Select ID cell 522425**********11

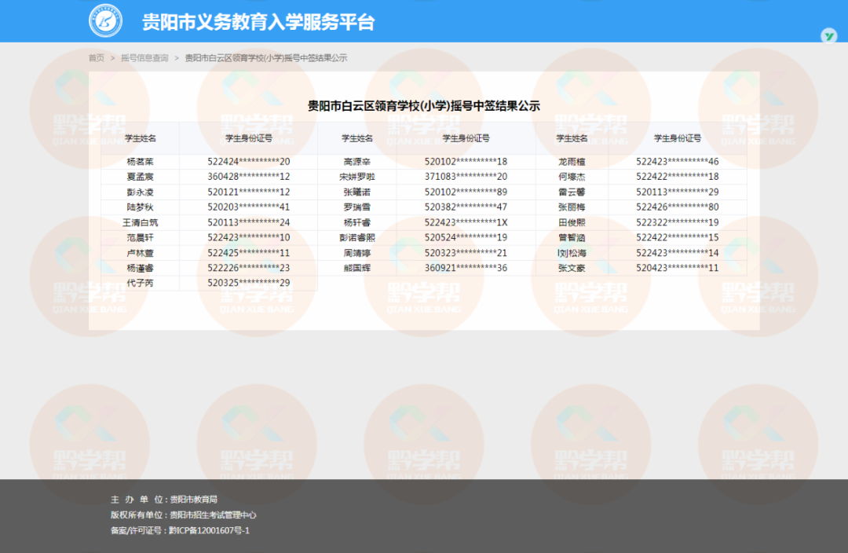tap(248, 253)
